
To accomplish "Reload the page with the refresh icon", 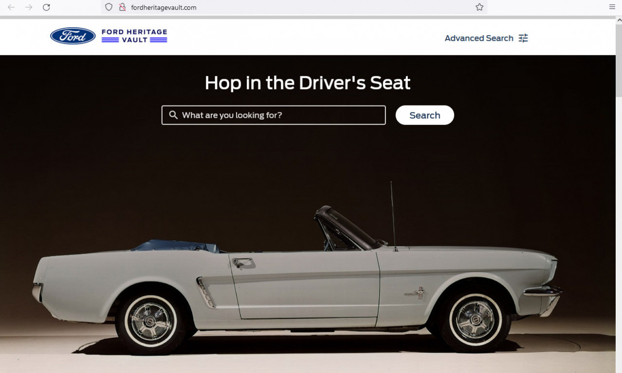I will 46,7.
